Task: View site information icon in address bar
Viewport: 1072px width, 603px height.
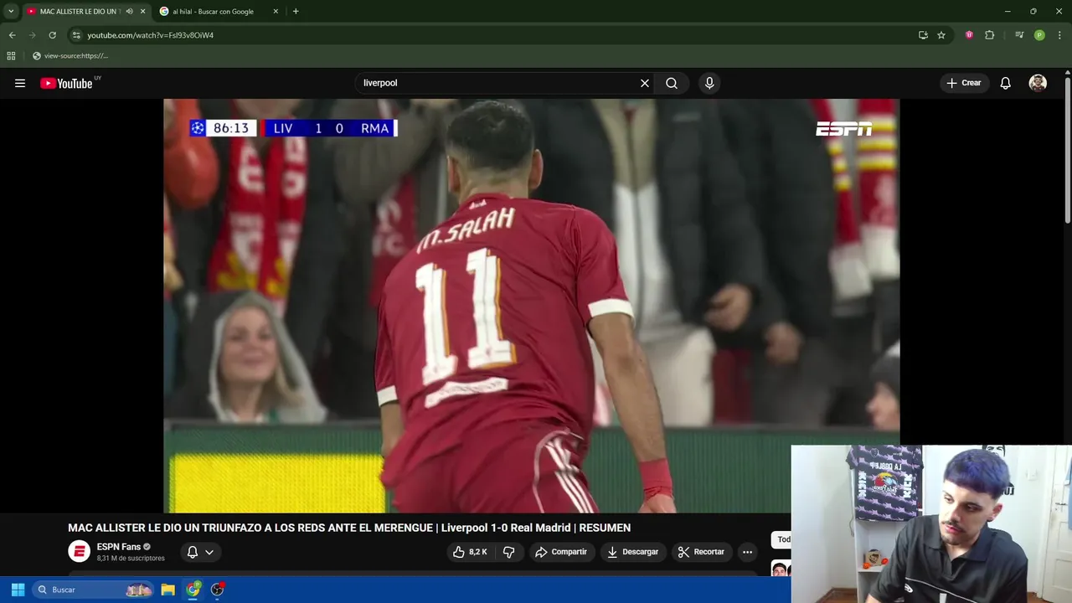Action: tap(76, 35)
